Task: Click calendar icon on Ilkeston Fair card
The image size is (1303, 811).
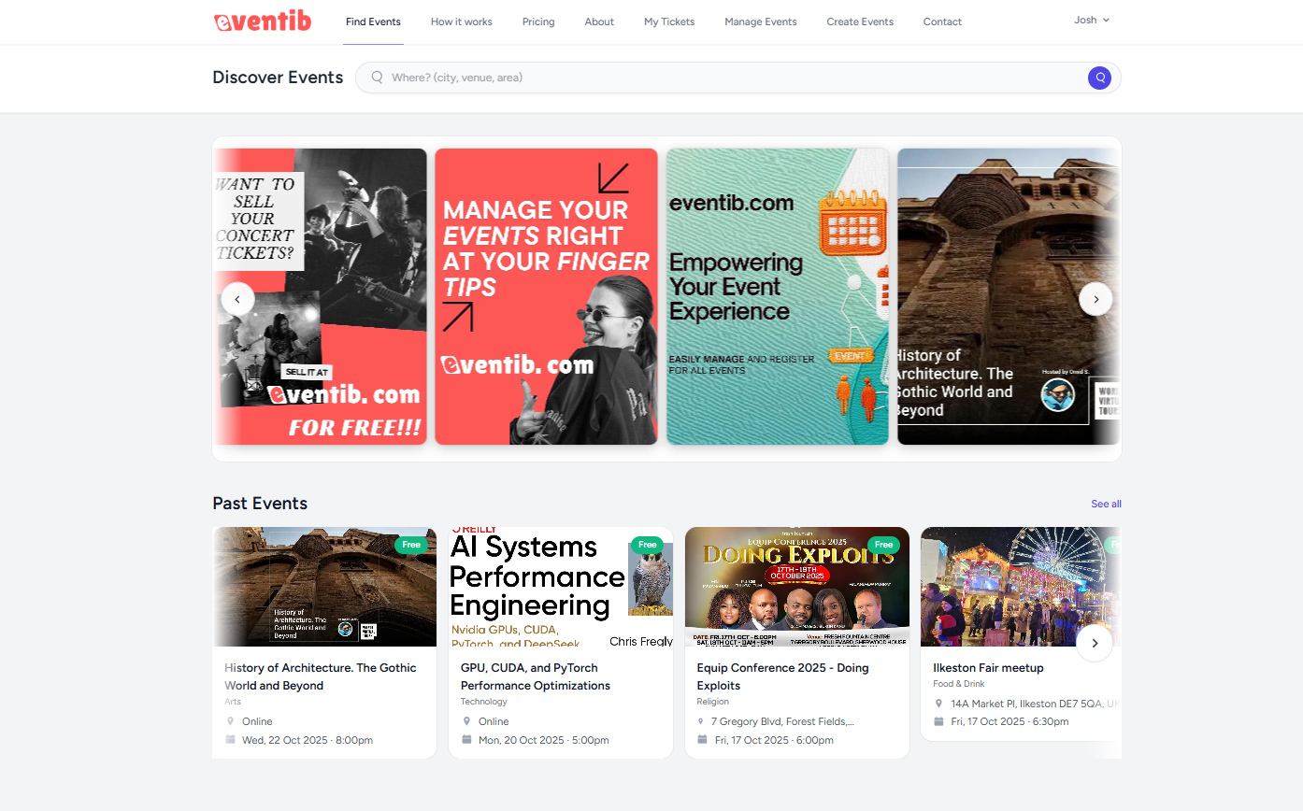Action: [938, 721]
